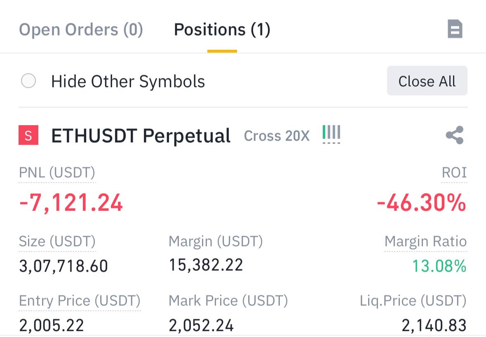Tap the Margin (USDT) label
486x337 pixels.
215,241
